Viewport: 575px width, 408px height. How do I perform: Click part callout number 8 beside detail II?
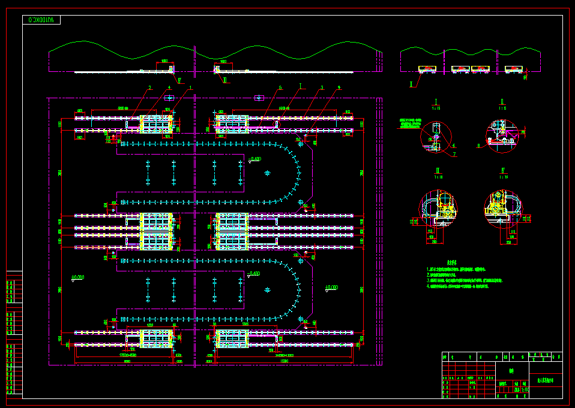point(478,146)
